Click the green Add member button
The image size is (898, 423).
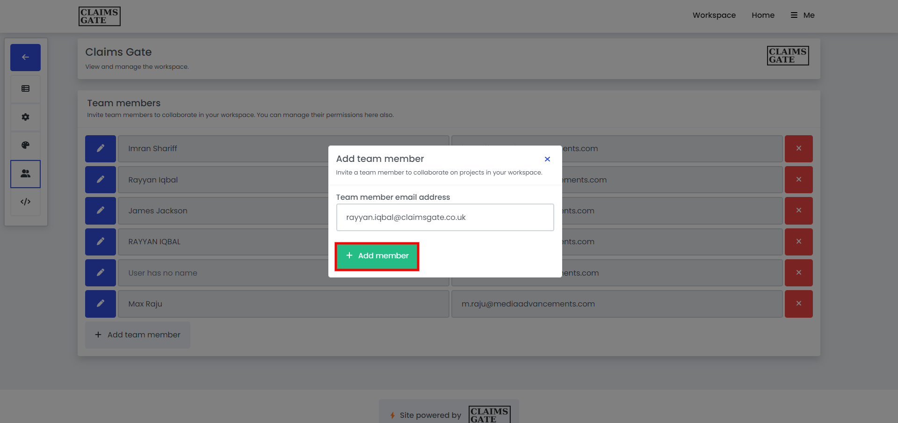click(377, 256)
